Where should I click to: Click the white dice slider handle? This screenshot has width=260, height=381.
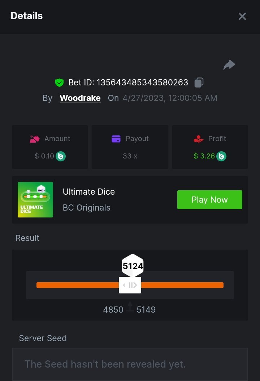coord(130,285)
